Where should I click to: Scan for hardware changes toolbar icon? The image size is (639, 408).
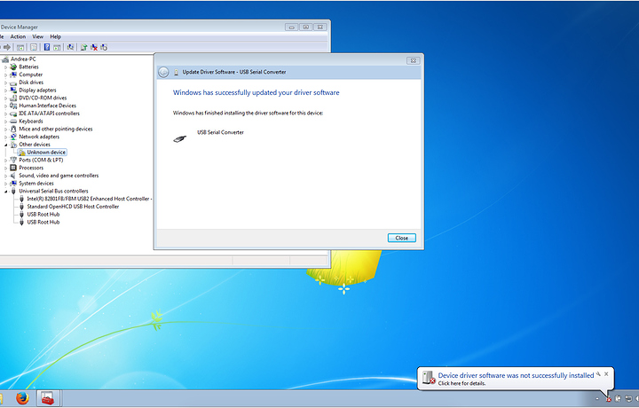[x=70, y=47]
